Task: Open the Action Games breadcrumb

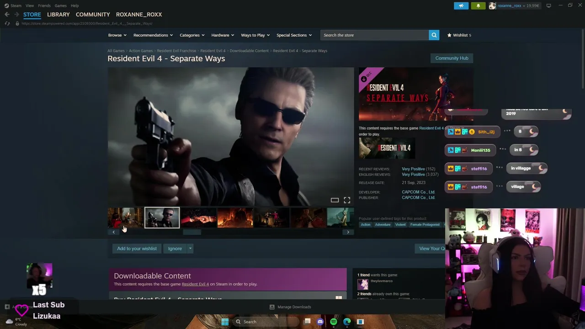Action: tap(141, 51)
